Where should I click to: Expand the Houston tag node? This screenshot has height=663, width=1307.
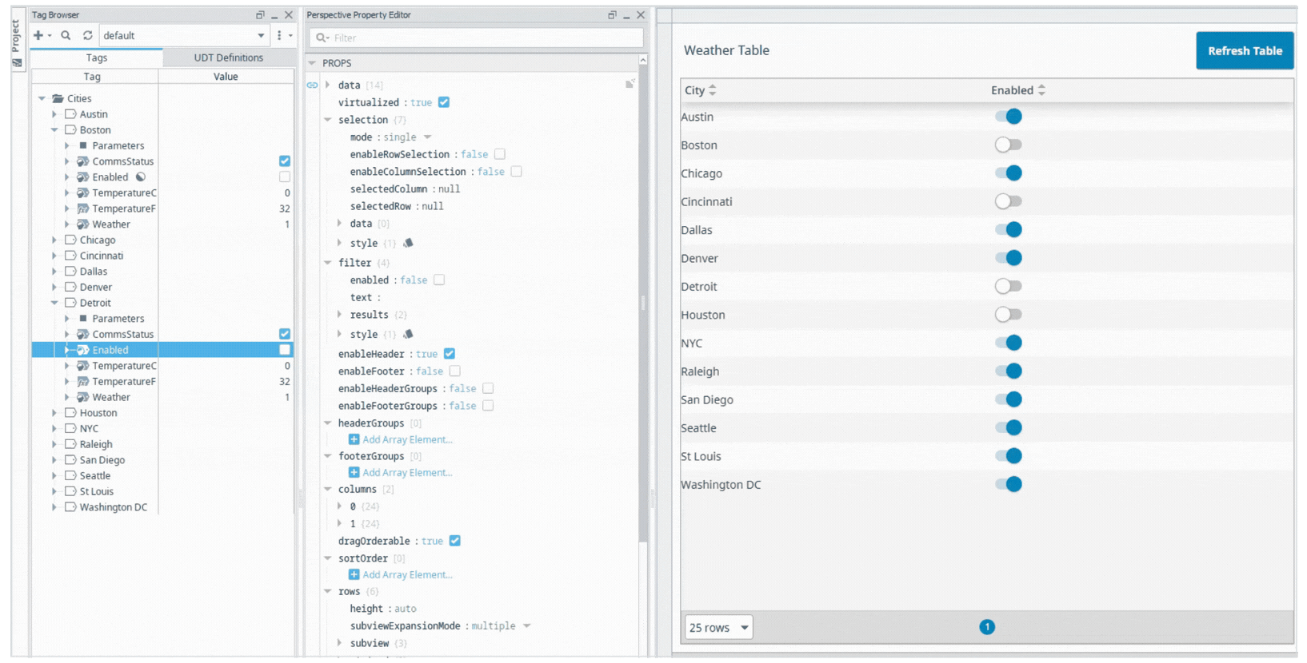click(54, 413)
